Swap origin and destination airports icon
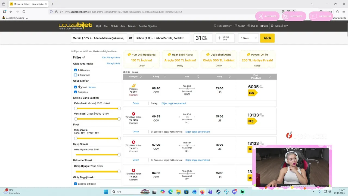Screen dimensions: 348x196 tap(130, 38)
